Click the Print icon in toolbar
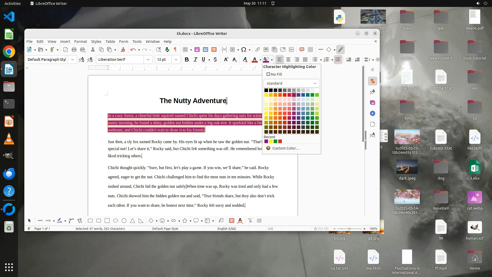Screen dimensions: 492x277 coord(74,50)
